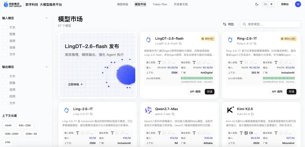
Task: Filter context length by ≤64K
Action: point(8,125)
